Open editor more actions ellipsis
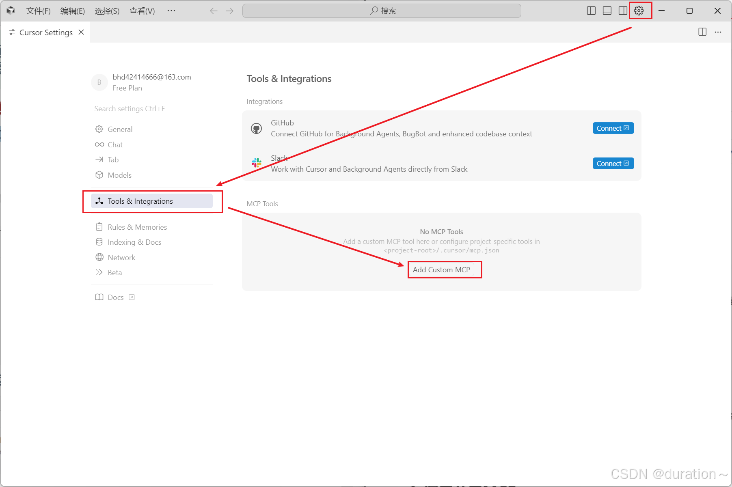 (x=718, y=32)
